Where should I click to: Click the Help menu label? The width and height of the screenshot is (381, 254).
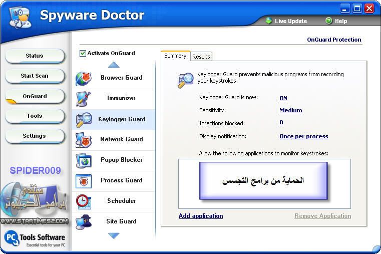tap(341, 21)
